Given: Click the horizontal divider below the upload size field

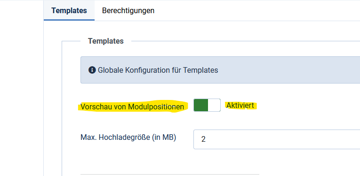Looking at the screenshot, I should [170, 174].
